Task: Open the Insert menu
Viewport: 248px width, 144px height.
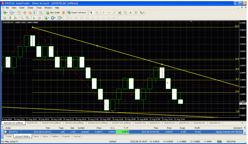Action: tap(22, 8)
